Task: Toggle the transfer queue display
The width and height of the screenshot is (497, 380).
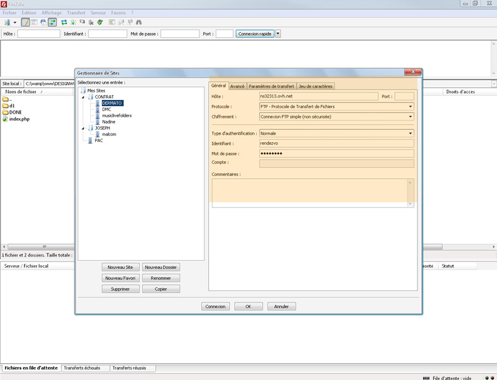Action: [x=52, y=22]
